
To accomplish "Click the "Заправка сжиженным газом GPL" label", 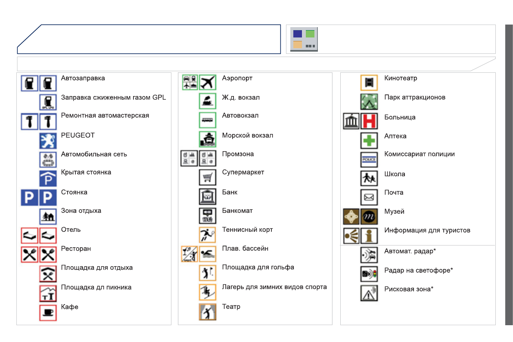I will pyautogui.click(x=113, y=97).
